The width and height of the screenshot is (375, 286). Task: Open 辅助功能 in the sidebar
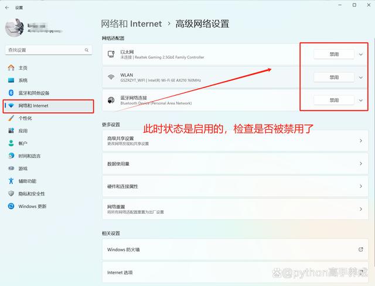pos(49,181)
